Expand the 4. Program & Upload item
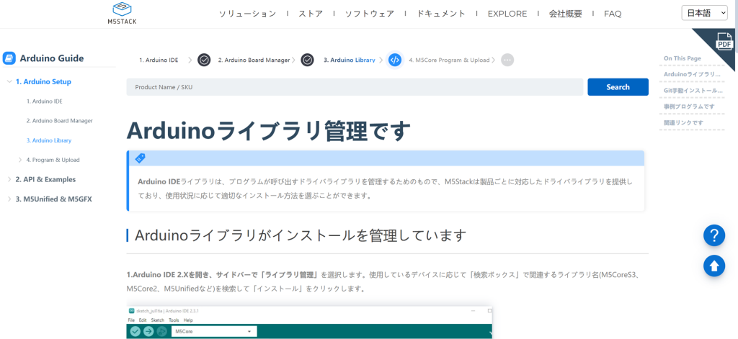Screen dimensions: 738x339 pyautogui.click(x=20, y=160)
